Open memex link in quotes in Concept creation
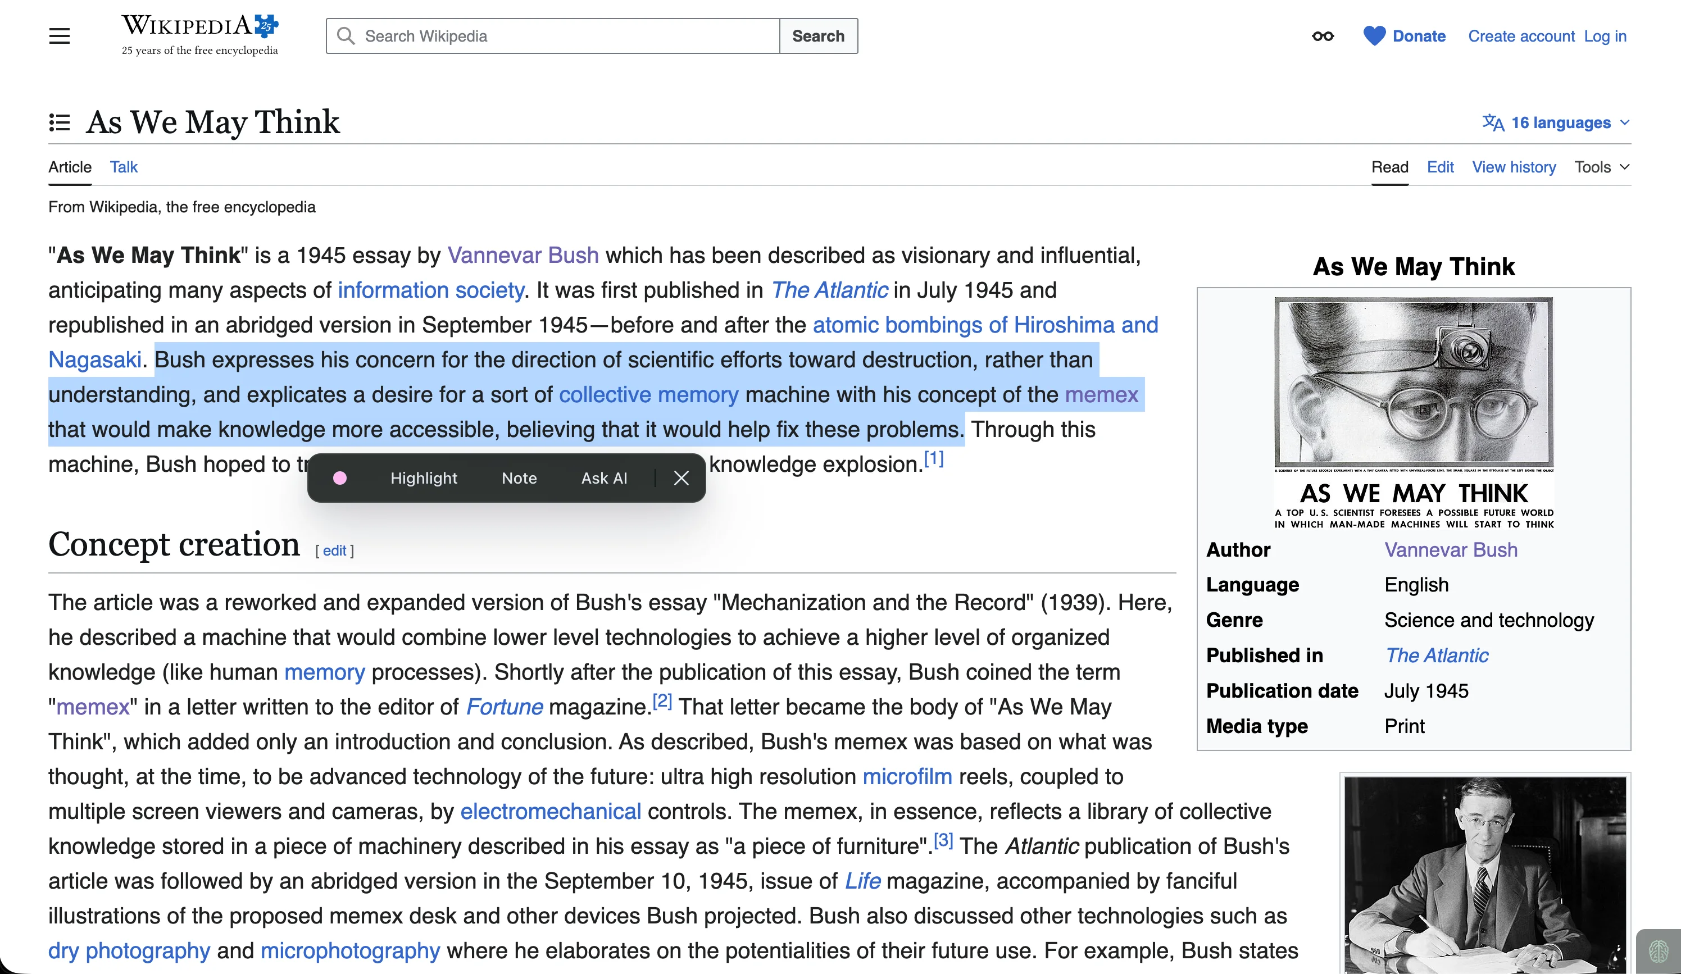The image size is (1681, 974). [93, 707]
